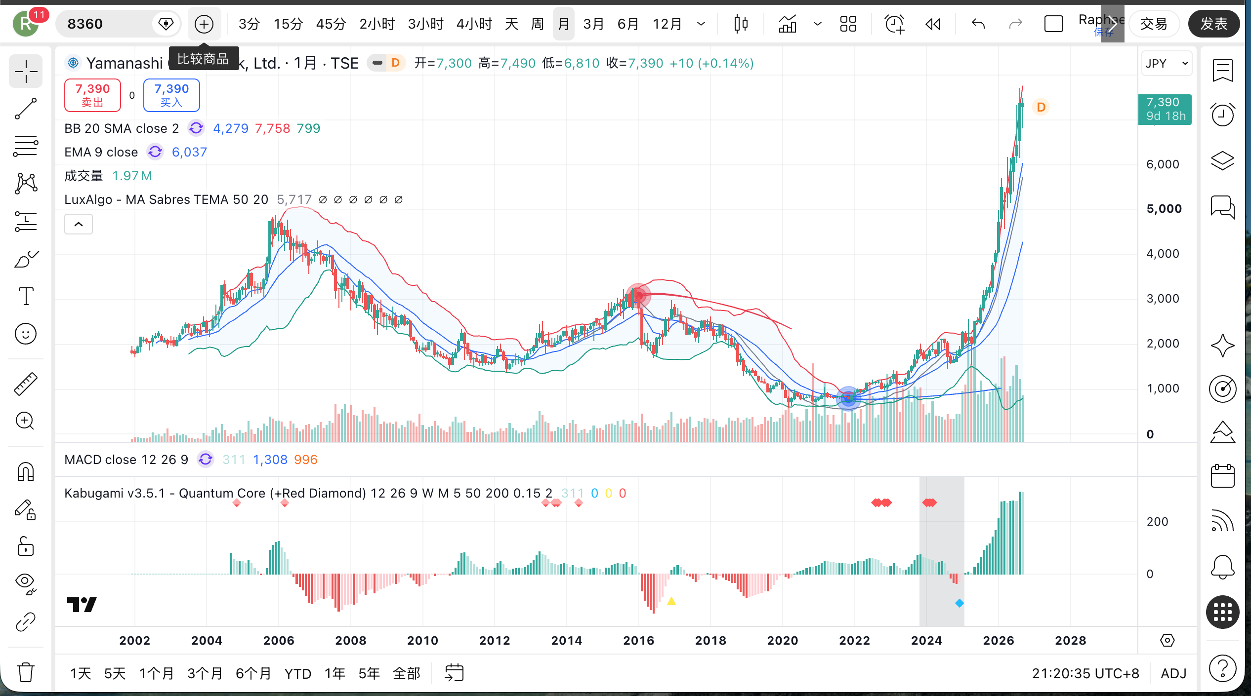Click the 发表 publish button
The width and height of the screenshot is (1251, 696).
1214,24
